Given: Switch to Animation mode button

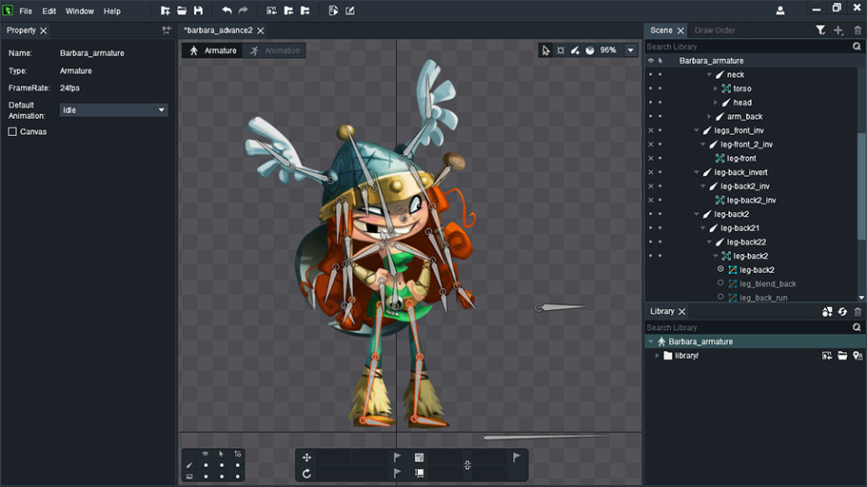Looking at the screenshot, I should click(275, 50).
